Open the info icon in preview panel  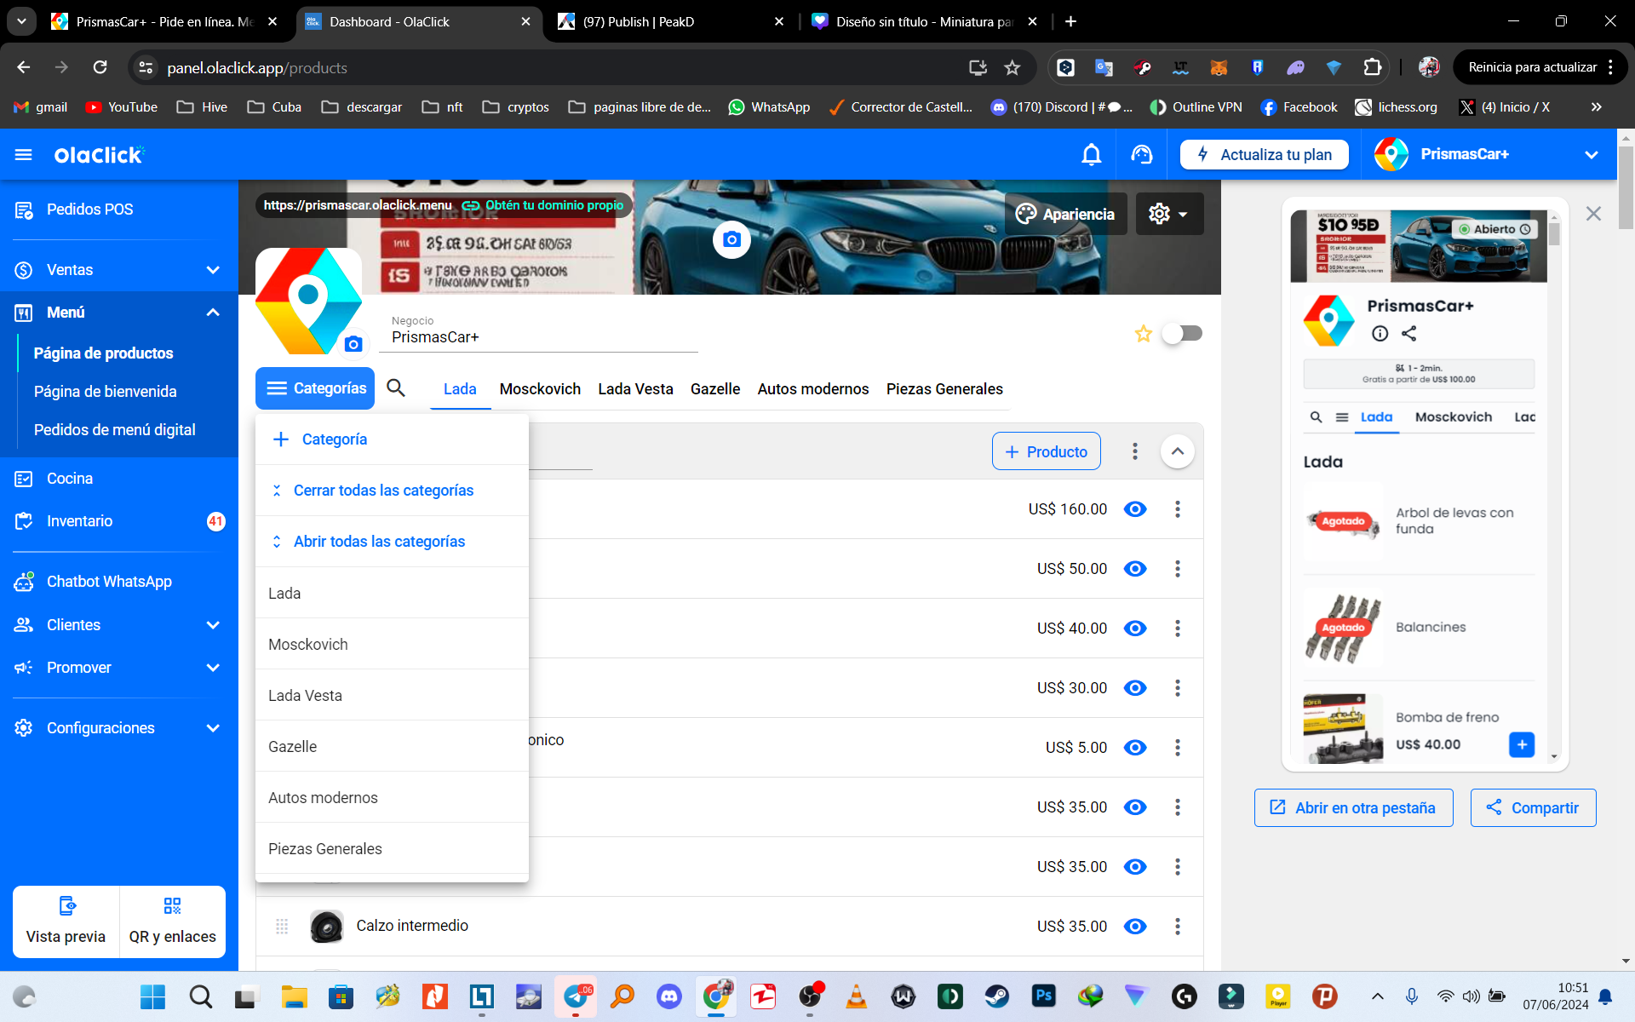click(x=1380, y=334)
